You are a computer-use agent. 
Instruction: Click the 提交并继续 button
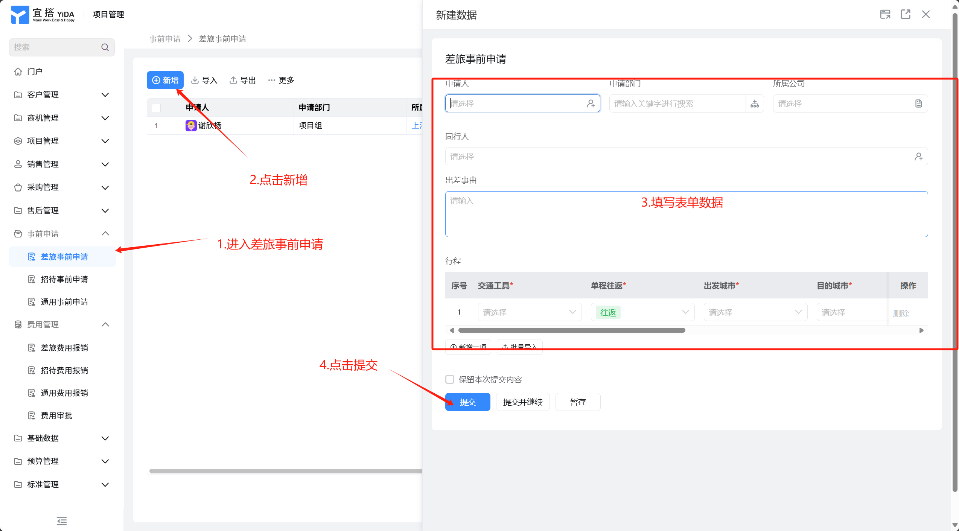522,402
